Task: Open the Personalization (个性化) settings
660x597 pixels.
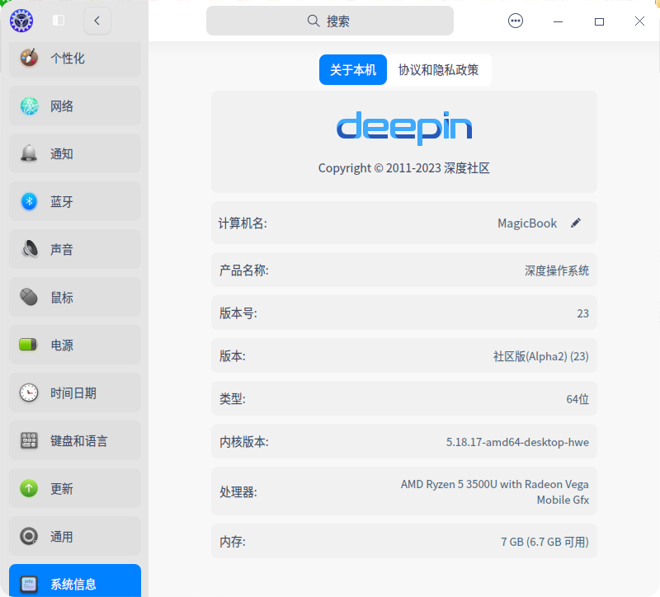Action: tap(75, 58)
